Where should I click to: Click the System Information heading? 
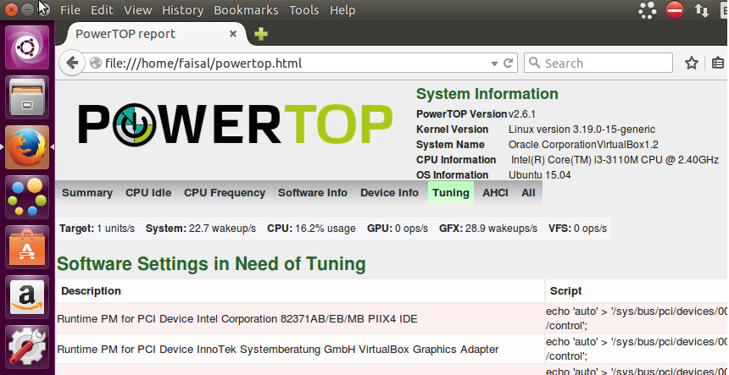(487, 94)
